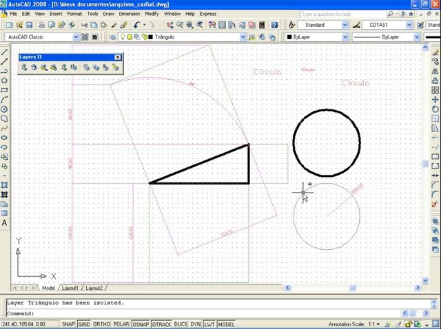Select the Polygon draw tool
Viewport: 441px width, 329px height.
(x=5, y=80)
